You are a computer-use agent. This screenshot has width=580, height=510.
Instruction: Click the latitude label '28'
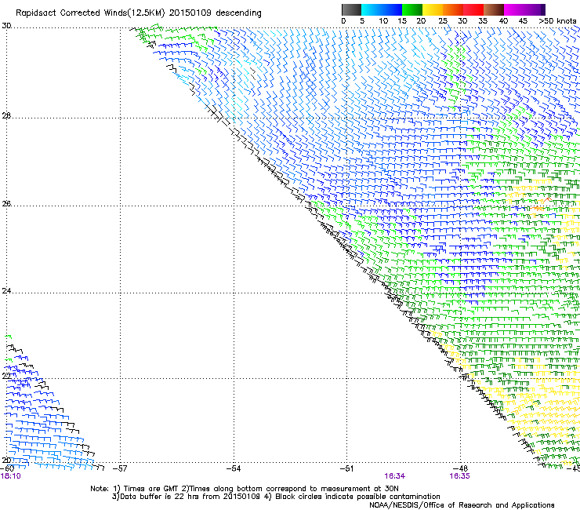point(6,116)
